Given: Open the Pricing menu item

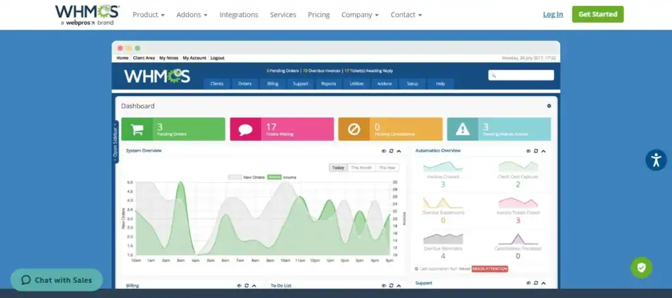Looking at the screenshot, I should (318, 14).
